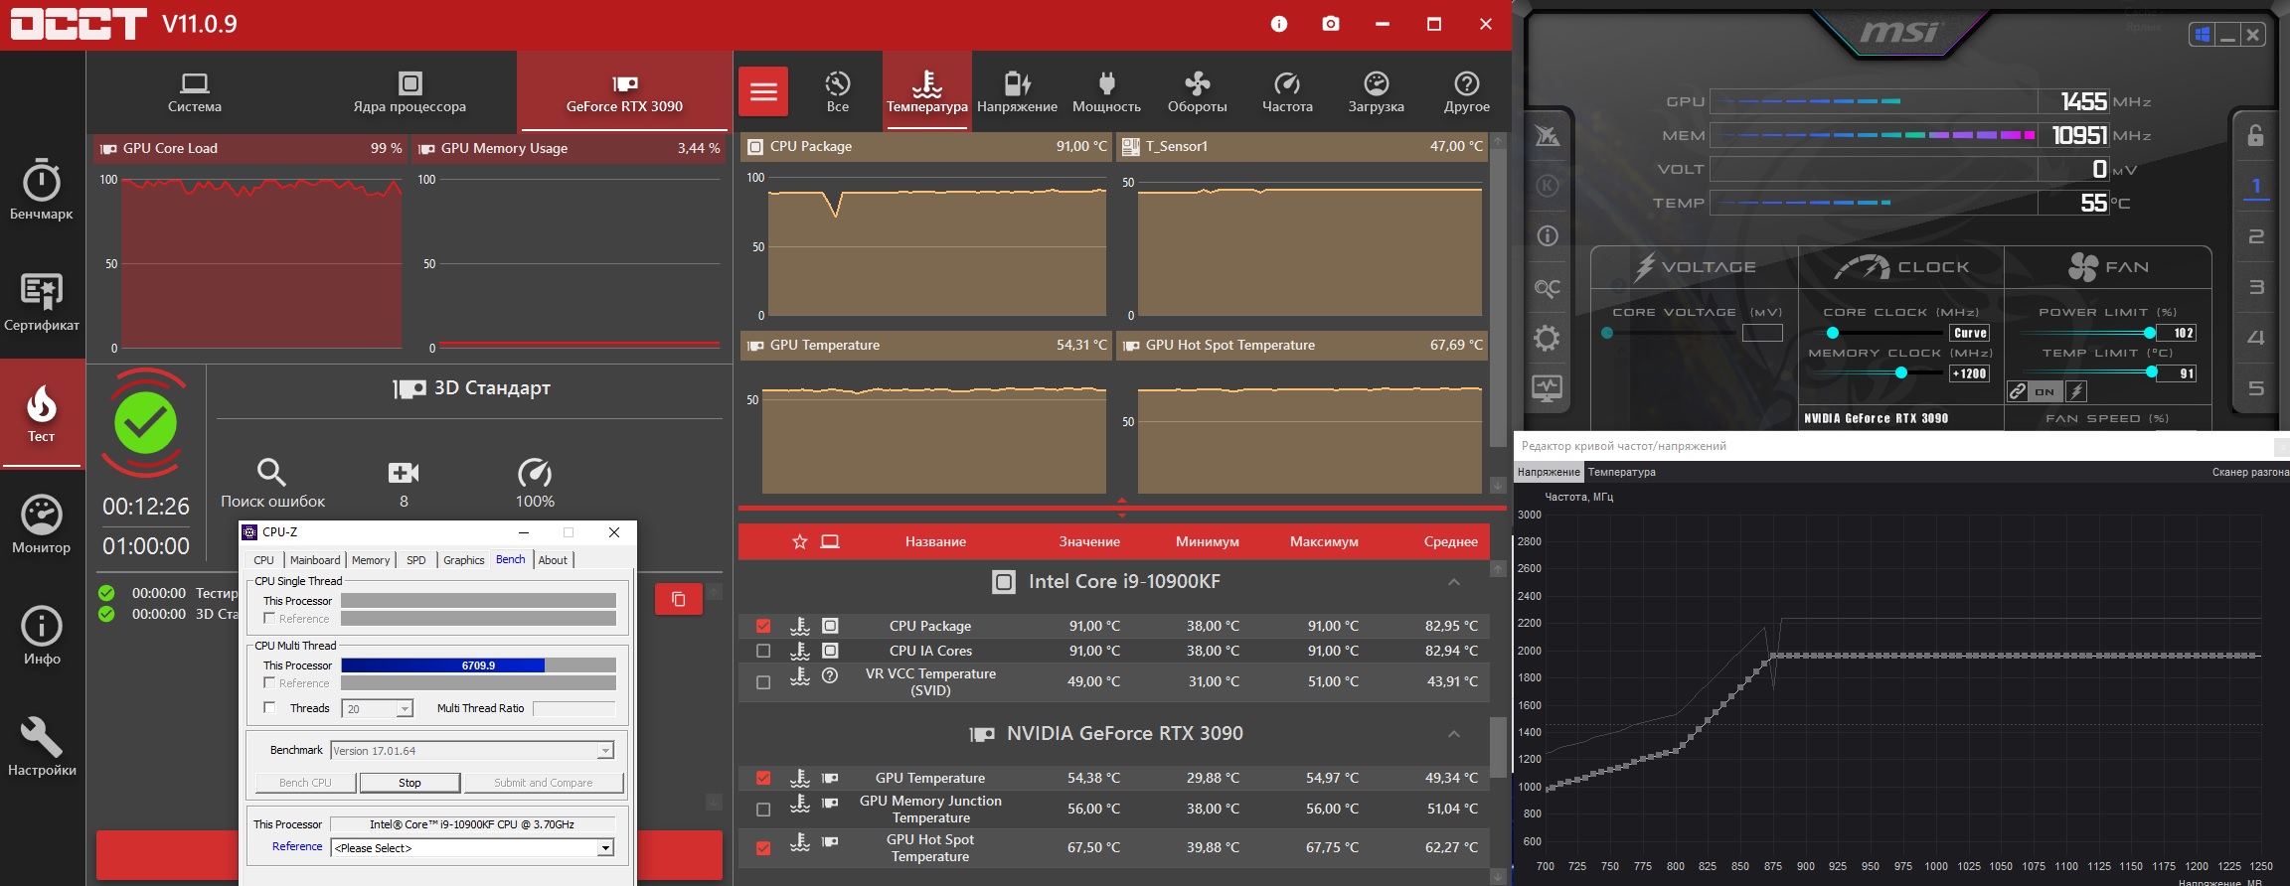This screenshot has width=2290, height=886.
Task: Open the Reference processor Please Select dropdown
Action: click(604, 848)
